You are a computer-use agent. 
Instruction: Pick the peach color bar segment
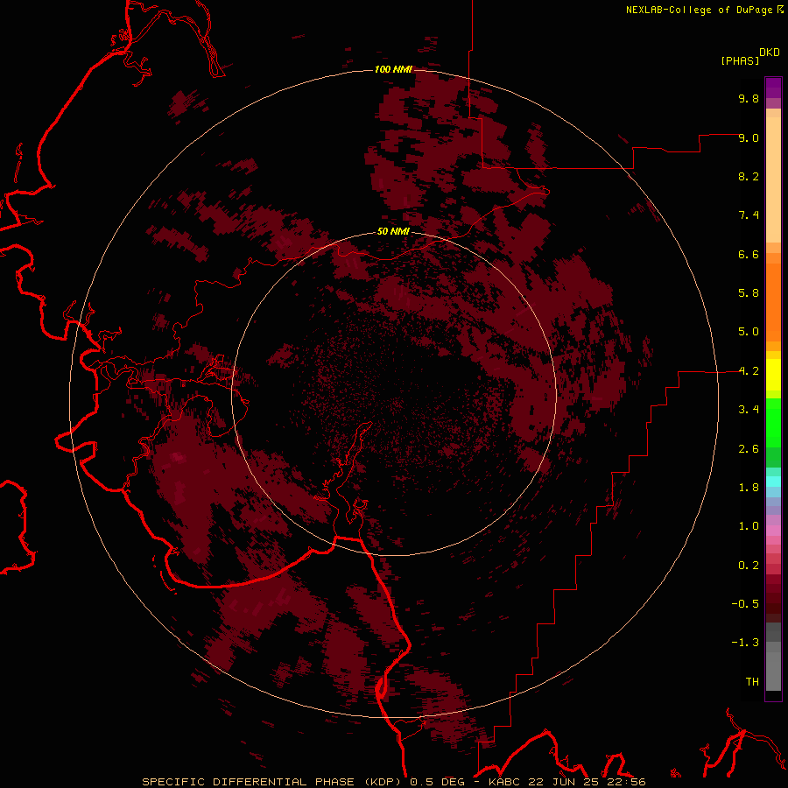773,179
